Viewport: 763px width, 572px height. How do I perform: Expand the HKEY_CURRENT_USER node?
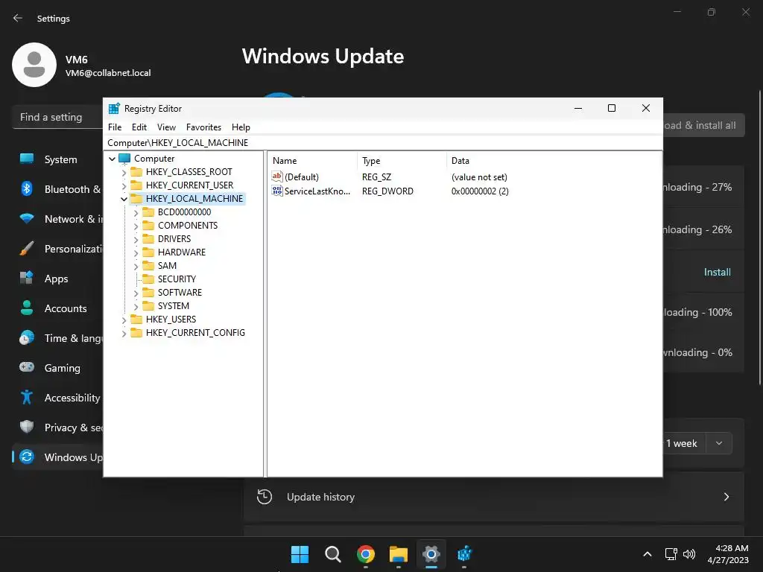[x=124, y=185]
